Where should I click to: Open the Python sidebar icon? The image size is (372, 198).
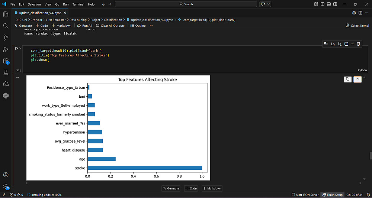pyautogui.click(x=6, y=95)
